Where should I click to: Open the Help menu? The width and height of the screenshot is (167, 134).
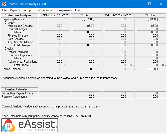click(78, 10)
